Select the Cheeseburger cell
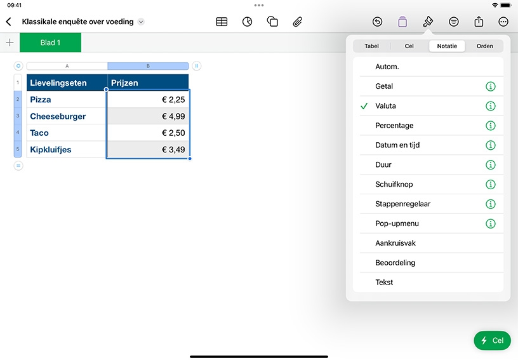The height and width of the screenshot is (360, 518). [x=67, y=116]
